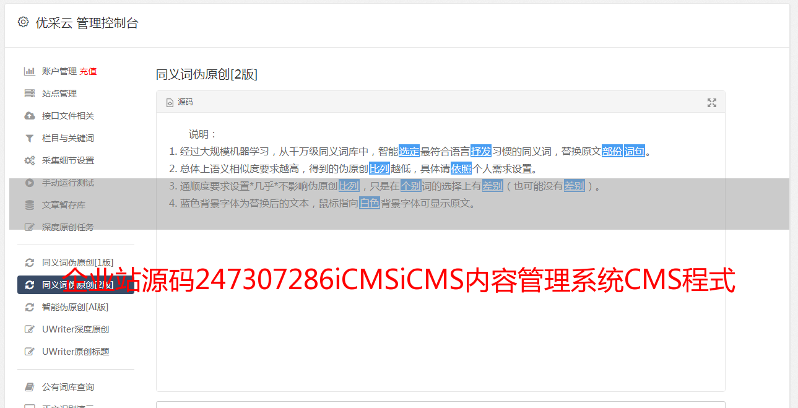Viewport: 798px width, 408px height.
Task: Toggle fullscreen with the editor expand icon
Action: click(x=712, y=103)
